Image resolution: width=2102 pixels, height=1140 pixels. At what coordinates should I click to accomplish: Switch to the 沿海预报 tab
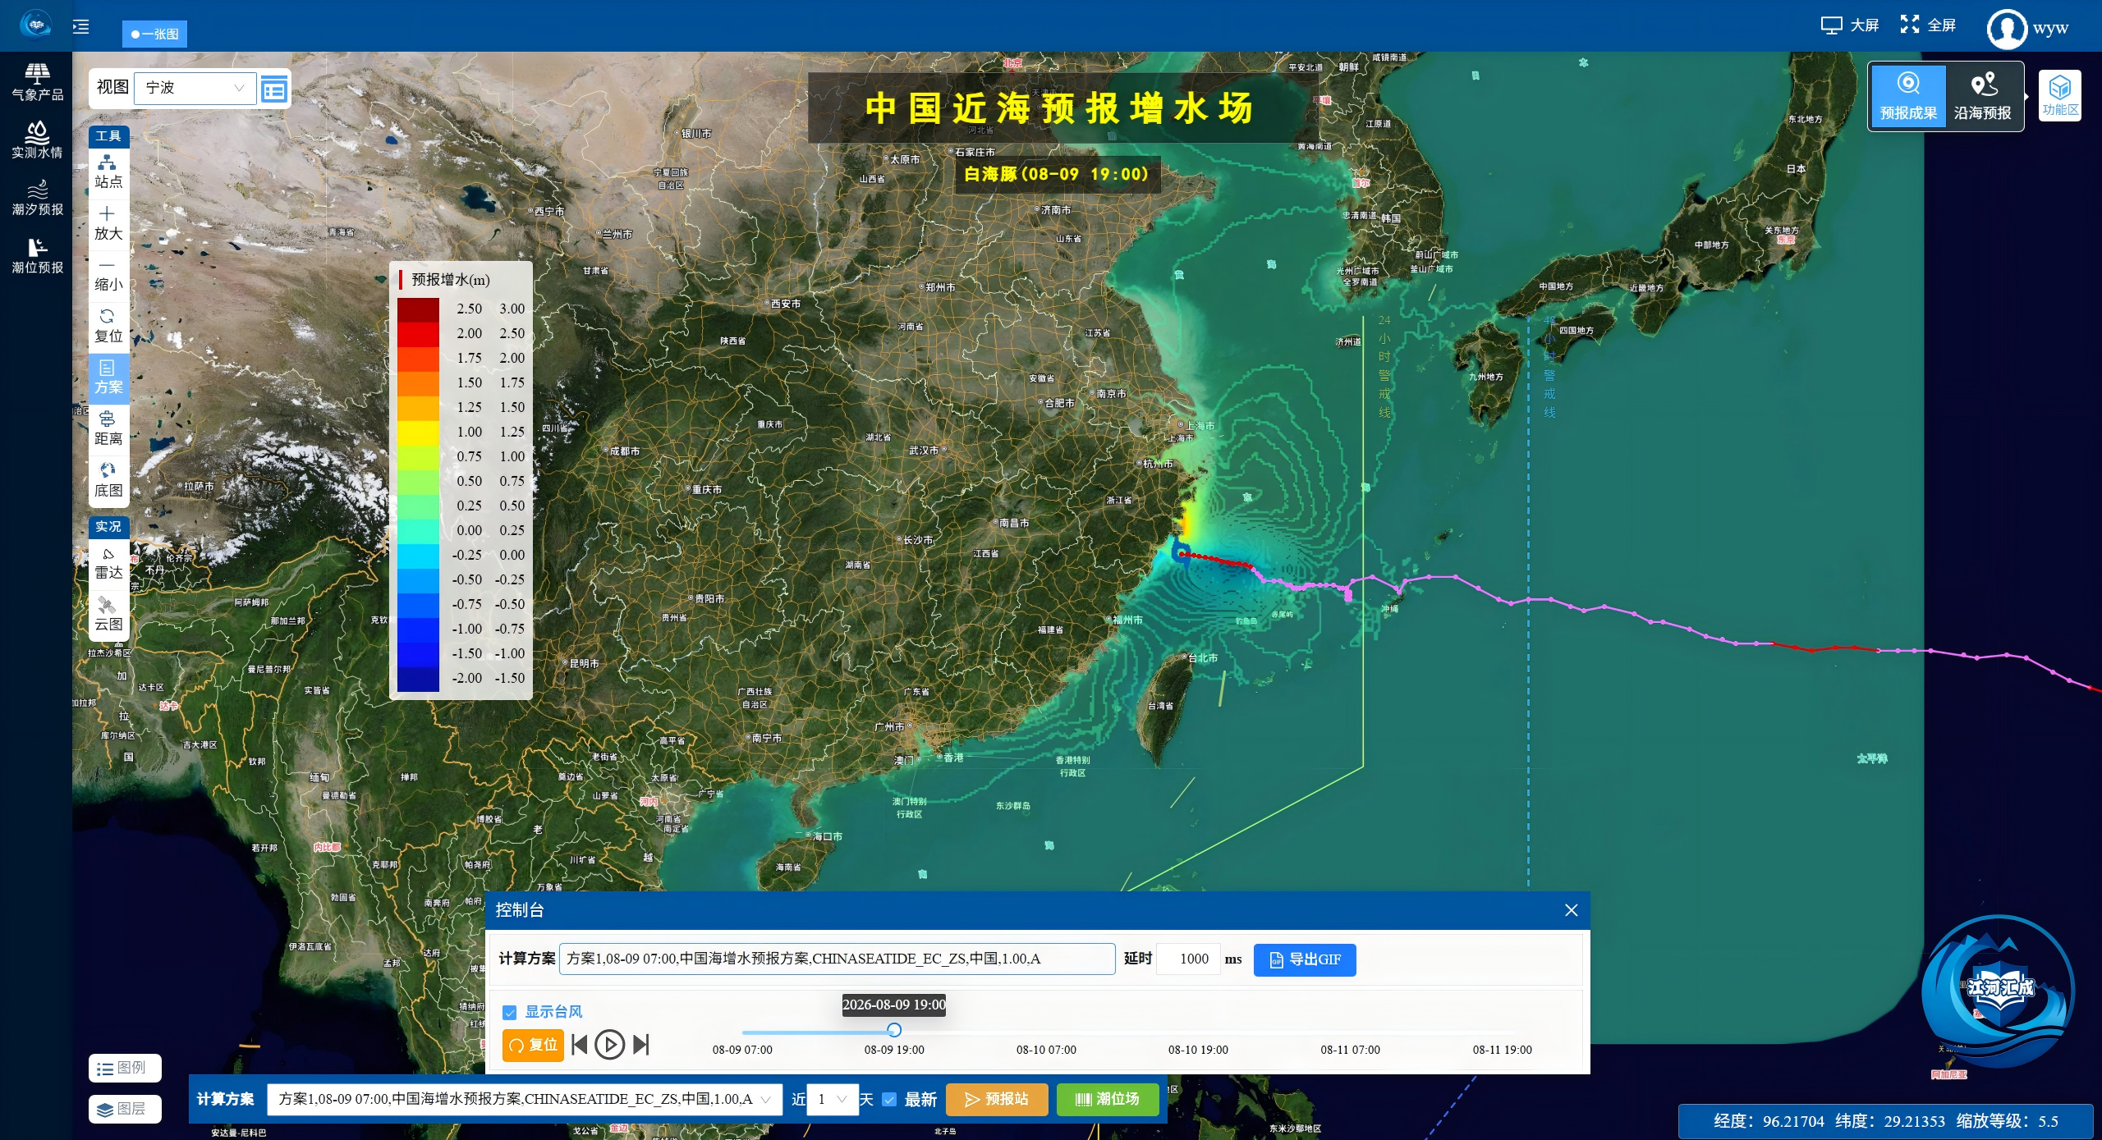1982,97
